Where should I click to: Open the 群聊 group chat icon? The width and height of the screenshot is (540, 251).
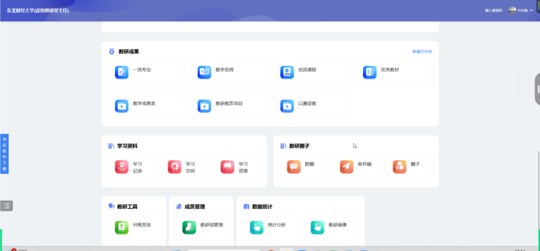pos(293,167)
